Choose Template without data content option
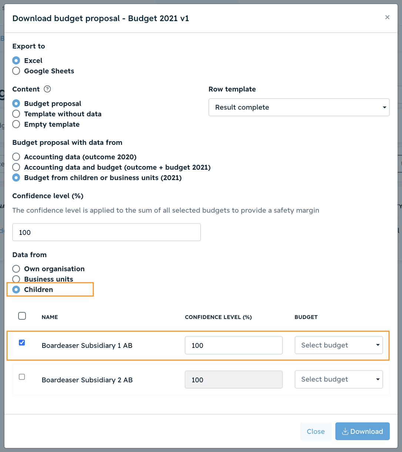The height and width of the screenshot is (452, 402). [16, 114]
